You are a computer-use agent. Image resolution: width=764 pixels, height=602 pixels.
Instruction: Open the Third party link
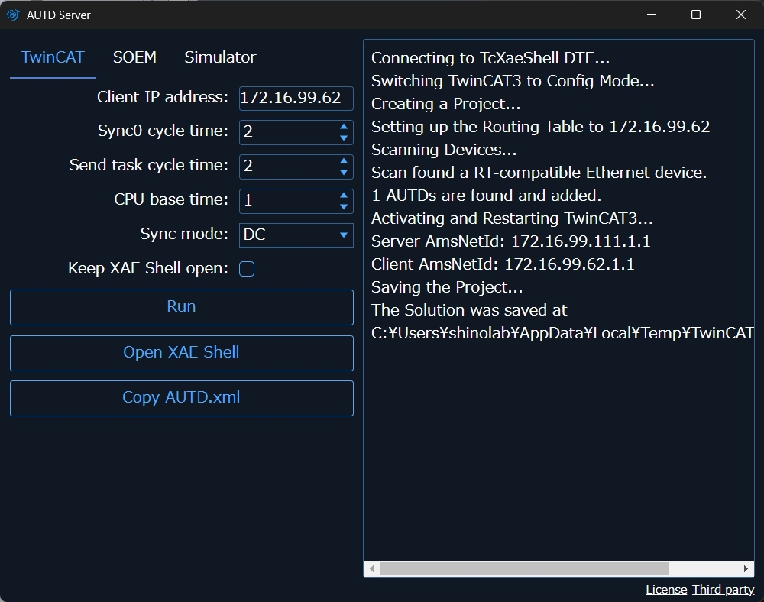[x=723, y=590]
